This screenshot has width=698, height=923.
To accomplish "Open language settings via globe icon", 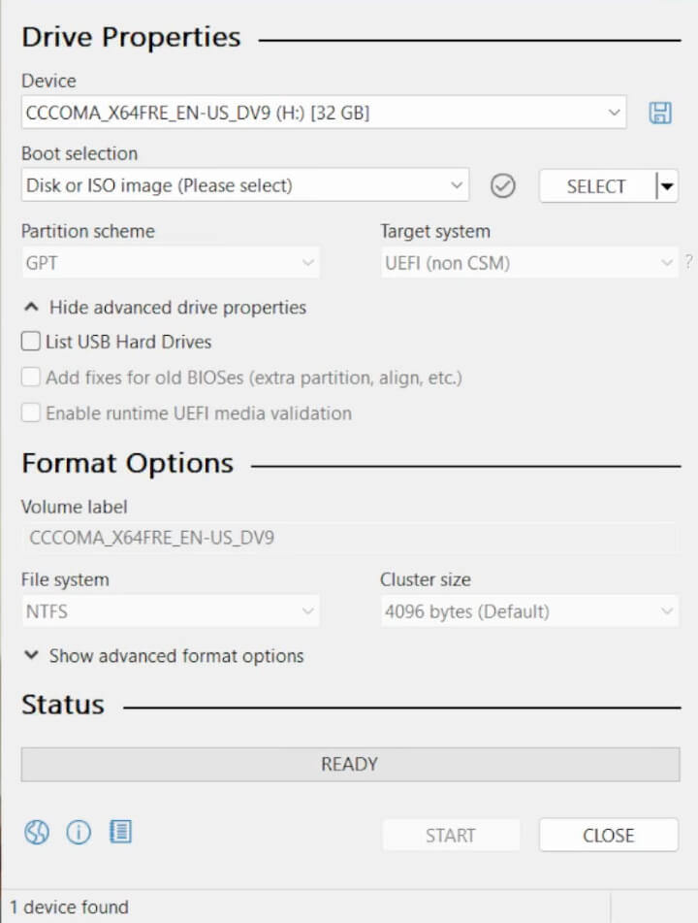I will (36, 832).
